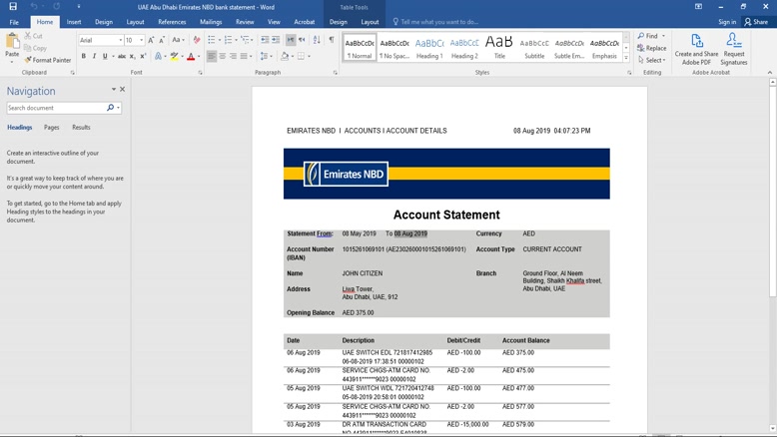The height and width of the screenshot is (437, 777).
Task: Switch to the Mailings tab
Action: 211,22
